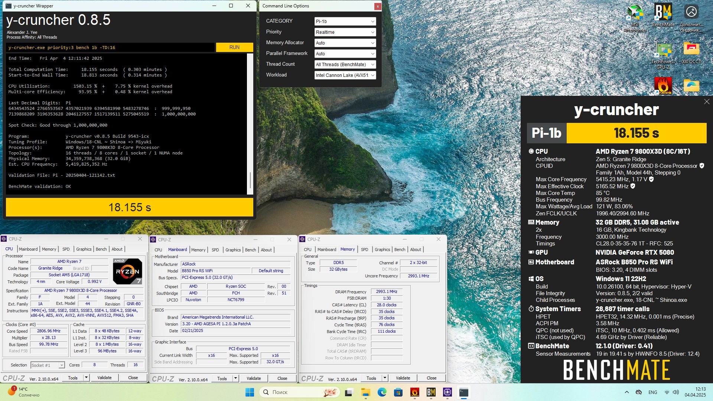
Task: Open Microsoft Store from the taskbar
Action: [398, 392]
